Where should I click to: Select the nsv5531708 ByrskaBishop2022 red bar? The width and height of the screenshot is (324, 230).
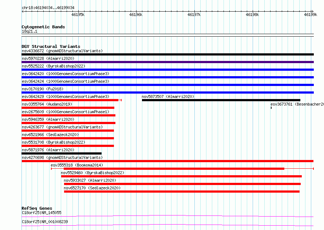(68, 146)
